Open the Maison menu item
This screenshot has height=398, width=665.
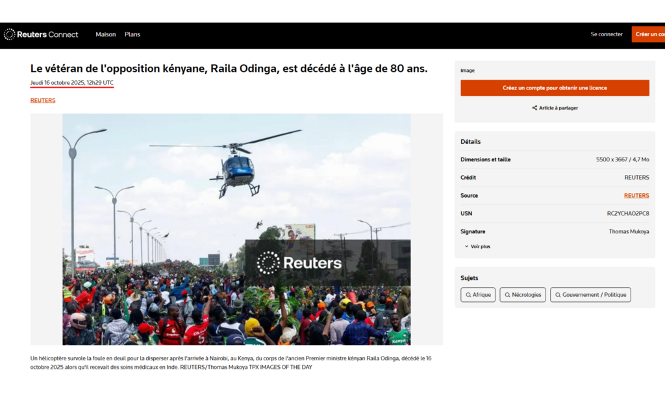click(x=106, y=34)
